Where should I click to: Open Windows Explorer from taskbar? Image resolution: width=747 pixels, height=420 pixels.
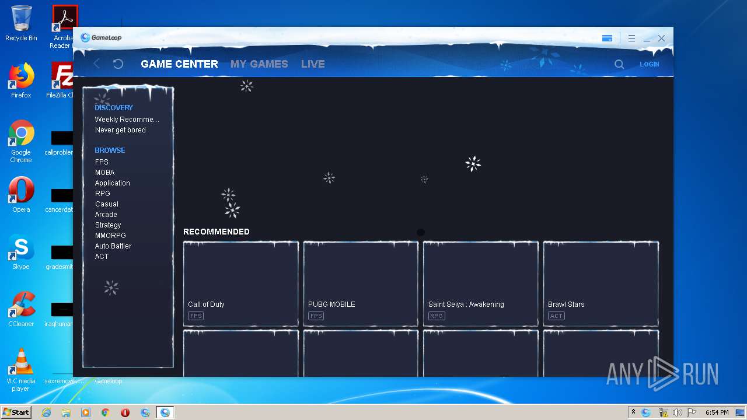[66, 412]
